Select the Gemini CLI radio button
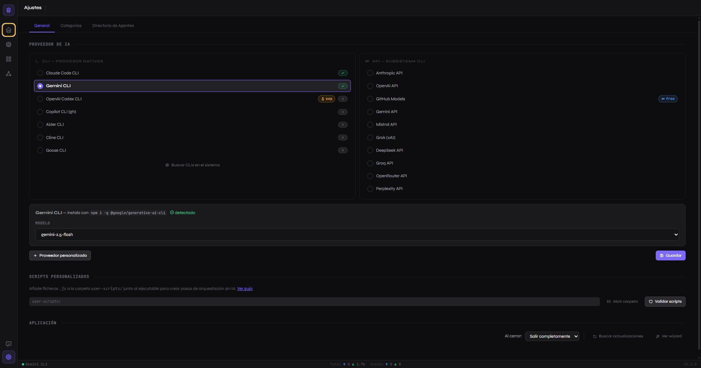701x368 pixels. pos(40,86)
